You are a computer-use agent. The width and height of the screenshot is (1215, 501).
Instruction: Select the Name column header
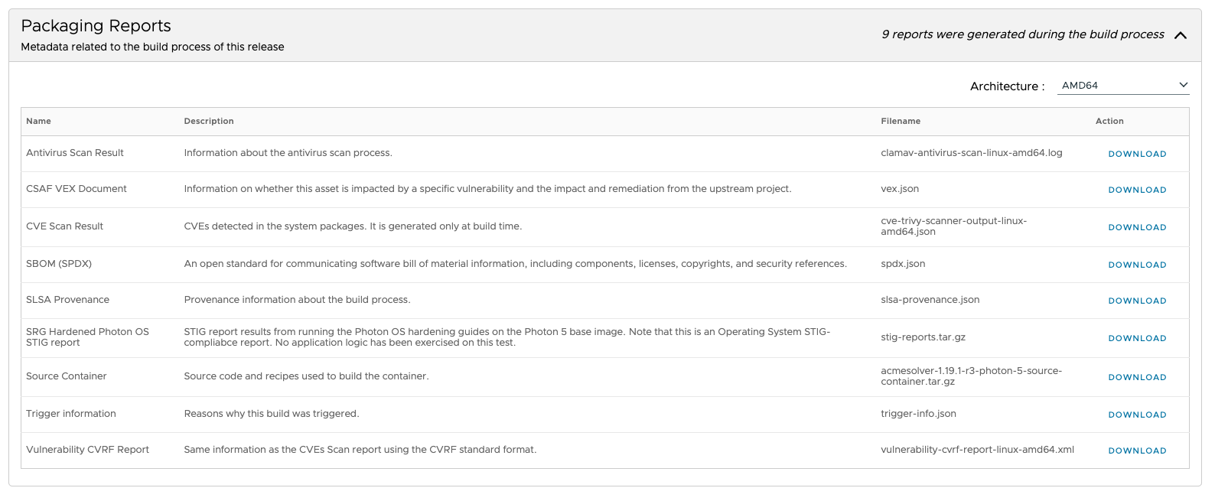(38, 121)
